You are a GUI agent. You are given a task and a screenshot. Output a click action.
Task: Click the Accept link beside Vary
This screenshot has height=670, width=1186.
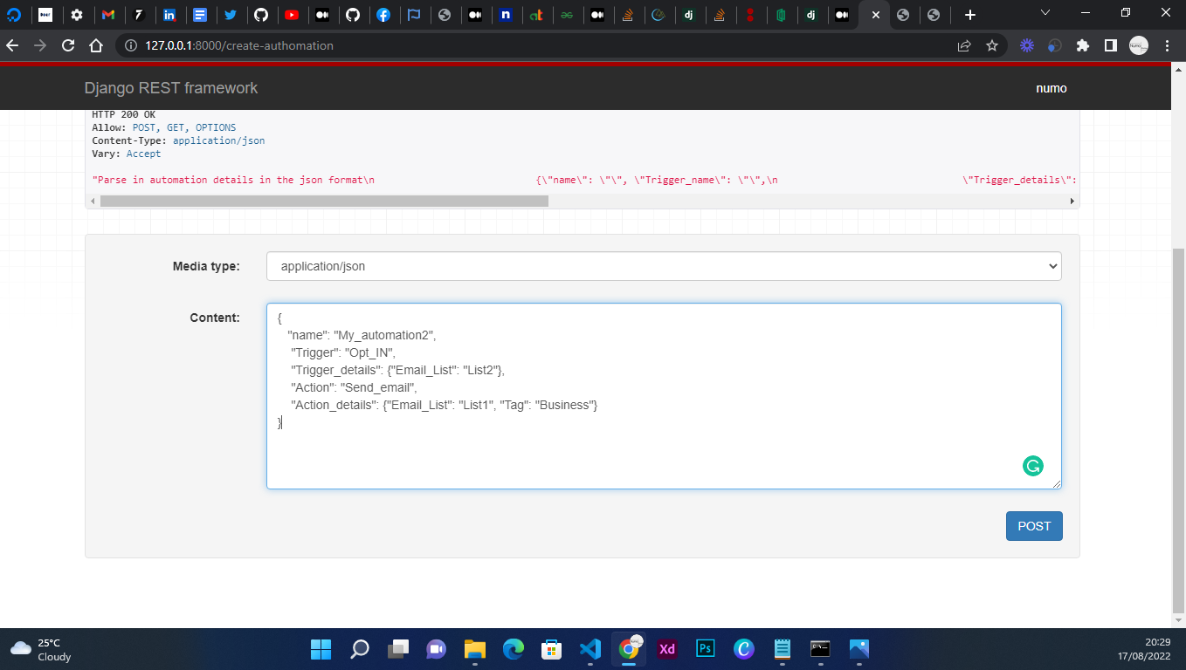(144, 154)
